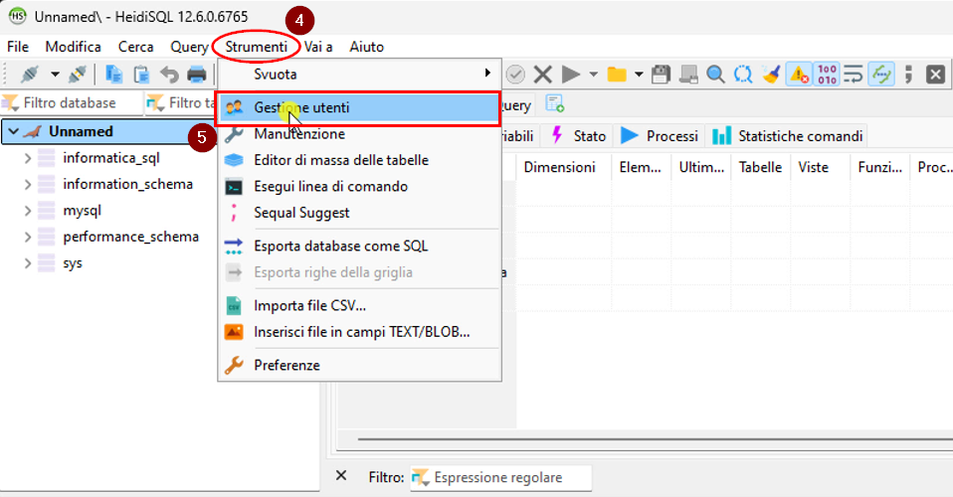Screen dimensions: 953x497
Task: Click the dark square X icon at toolbar end
Action: [x=935, y=75]
